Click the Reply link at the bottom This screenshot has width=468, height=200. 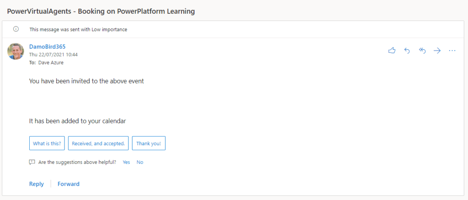[37, 184]
